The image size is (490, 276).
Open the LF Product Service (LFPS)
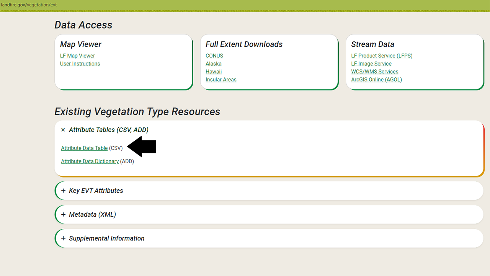tap(382, 56)
